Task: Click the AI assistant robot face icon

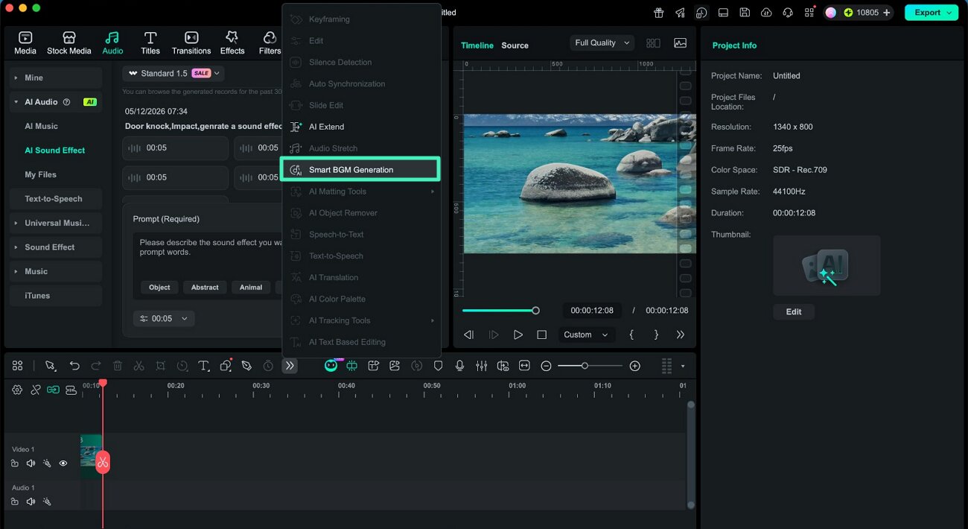Action: 331,366
